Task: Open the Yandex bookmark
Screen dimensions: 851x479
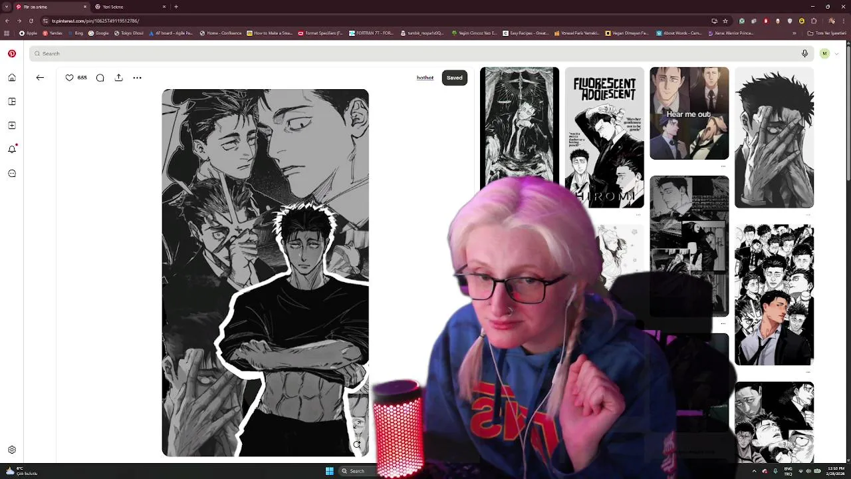Action: click(x=53, y=33)
